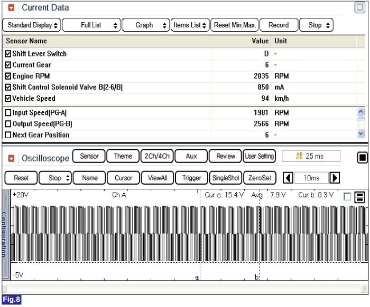Click the channel layout icon on waveform

pyautogui.click(x=359, y=197)
